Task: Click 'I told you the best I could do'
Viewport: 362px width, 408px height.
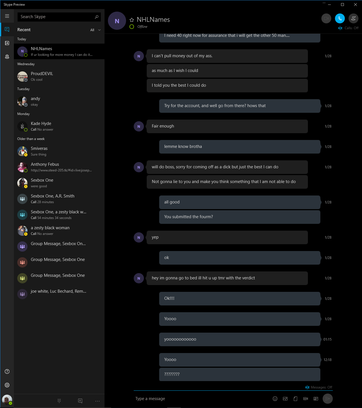Action: tap(227, 86)
